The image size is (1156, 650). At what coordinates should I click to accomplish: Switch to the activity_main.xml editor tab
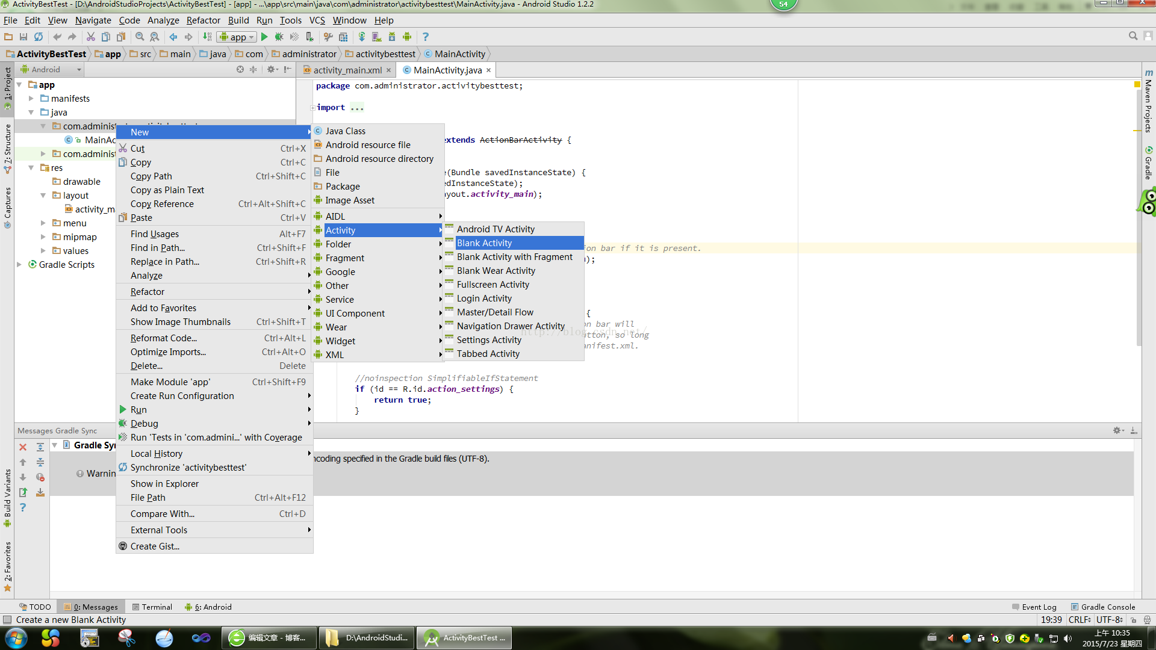click(347, 70)
